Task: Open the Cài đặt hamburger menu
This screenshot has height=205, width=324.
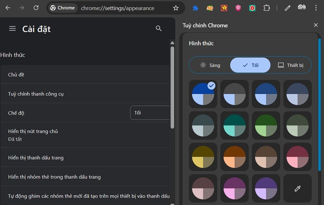Action: coord(13,28)
